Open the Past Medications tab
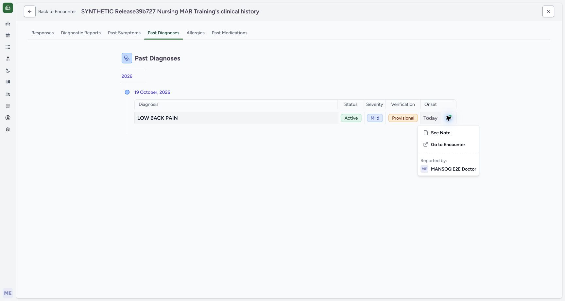Viewport: 565px width, 301px height. click(x=230, y=33)
